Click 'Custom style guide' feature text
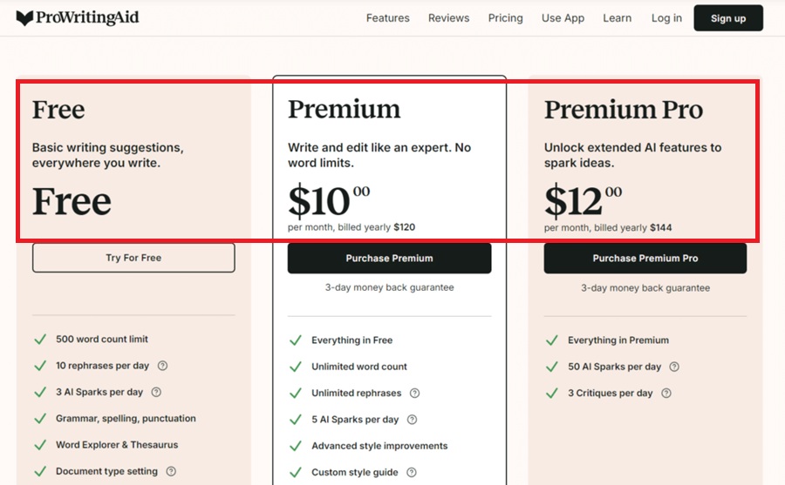Viewport: 785px width, 485px height. click(x=355, y=472)
